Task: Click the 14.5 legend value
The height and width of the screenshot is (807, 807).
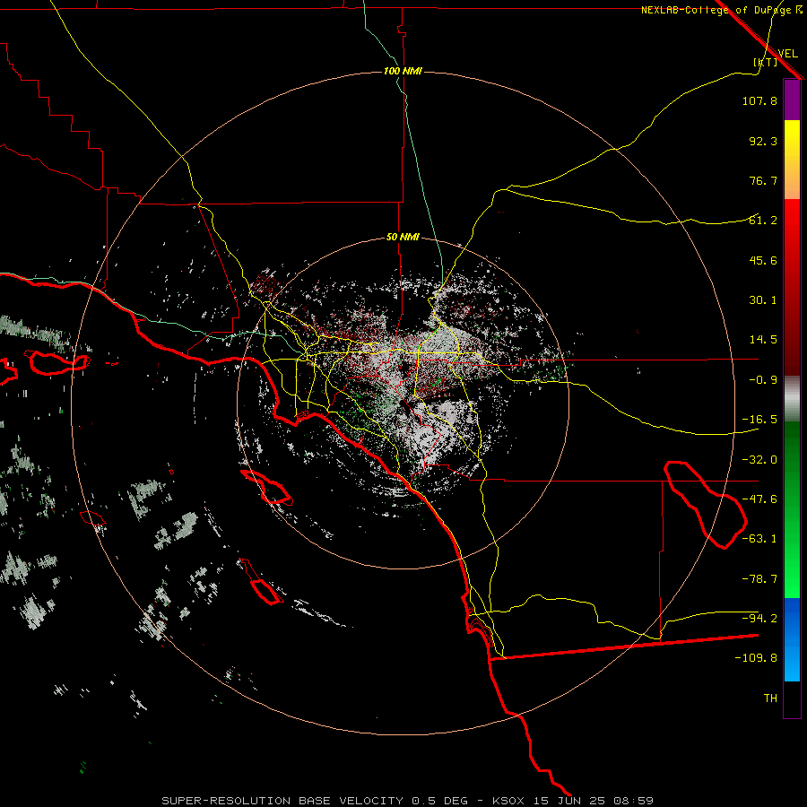Action: [763, 340]
